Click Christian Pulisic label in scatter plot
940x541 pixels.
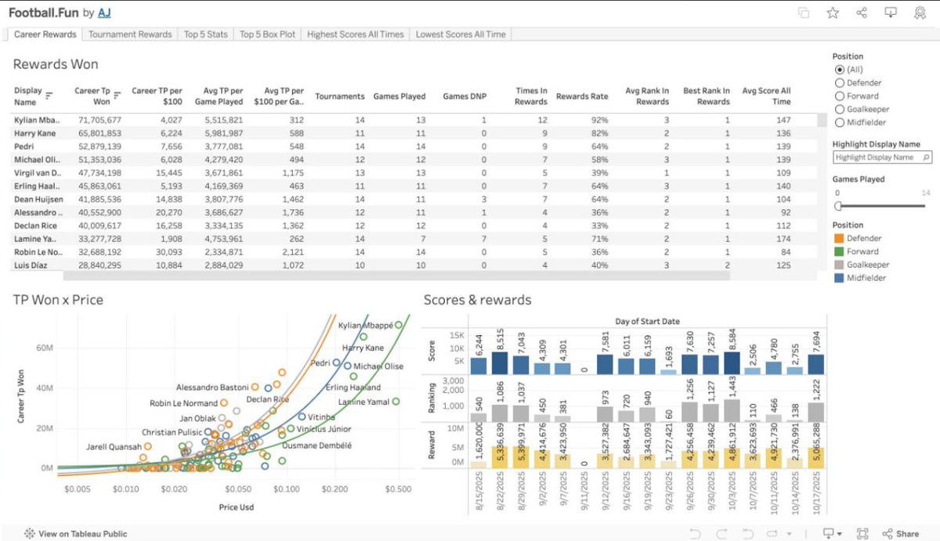[170, 432]
